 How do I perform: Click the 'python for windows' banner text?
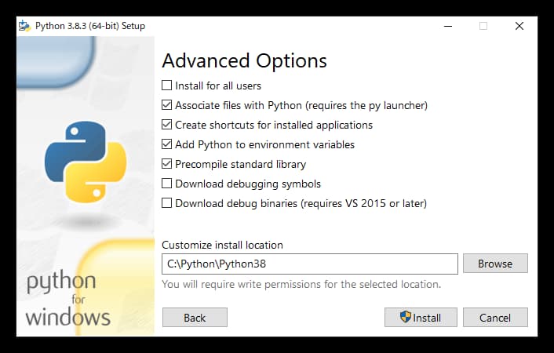[67, 299]
